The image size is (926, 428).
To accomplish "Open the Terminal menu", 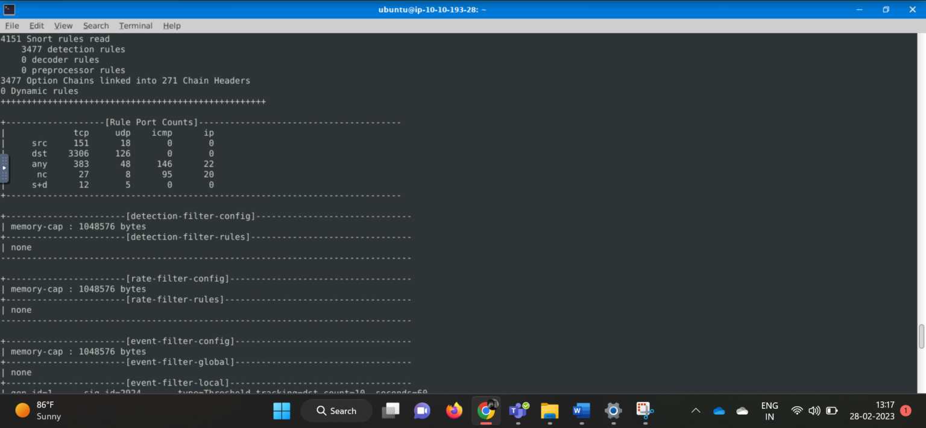I will (135, 25).
